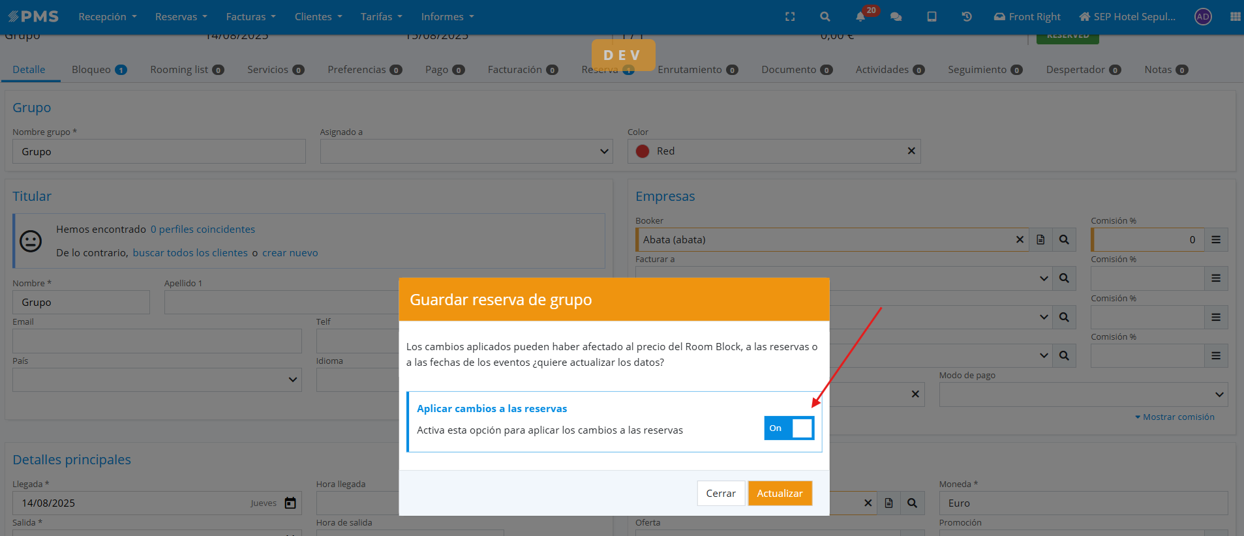Switch to the Rooming list tab
This screenshot has width=1244, height=536.
point(187,70)
